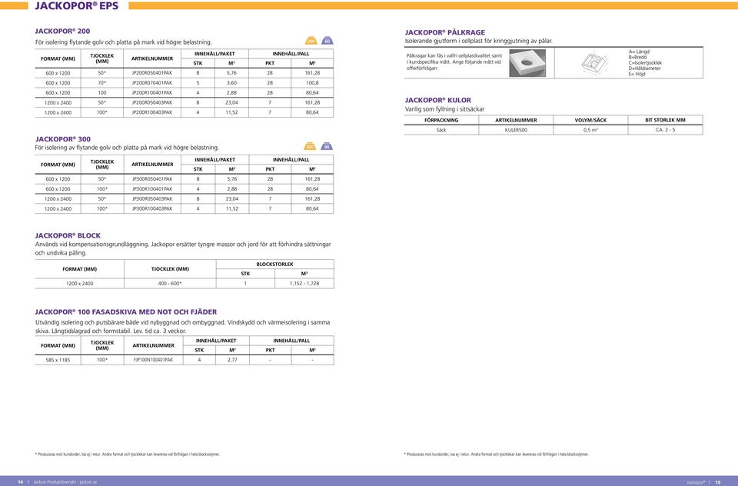Screen dimensions: 738x486
Task: Click article number JP200R070401PAK
Action: pyautogui.click(x=152, y=83)
